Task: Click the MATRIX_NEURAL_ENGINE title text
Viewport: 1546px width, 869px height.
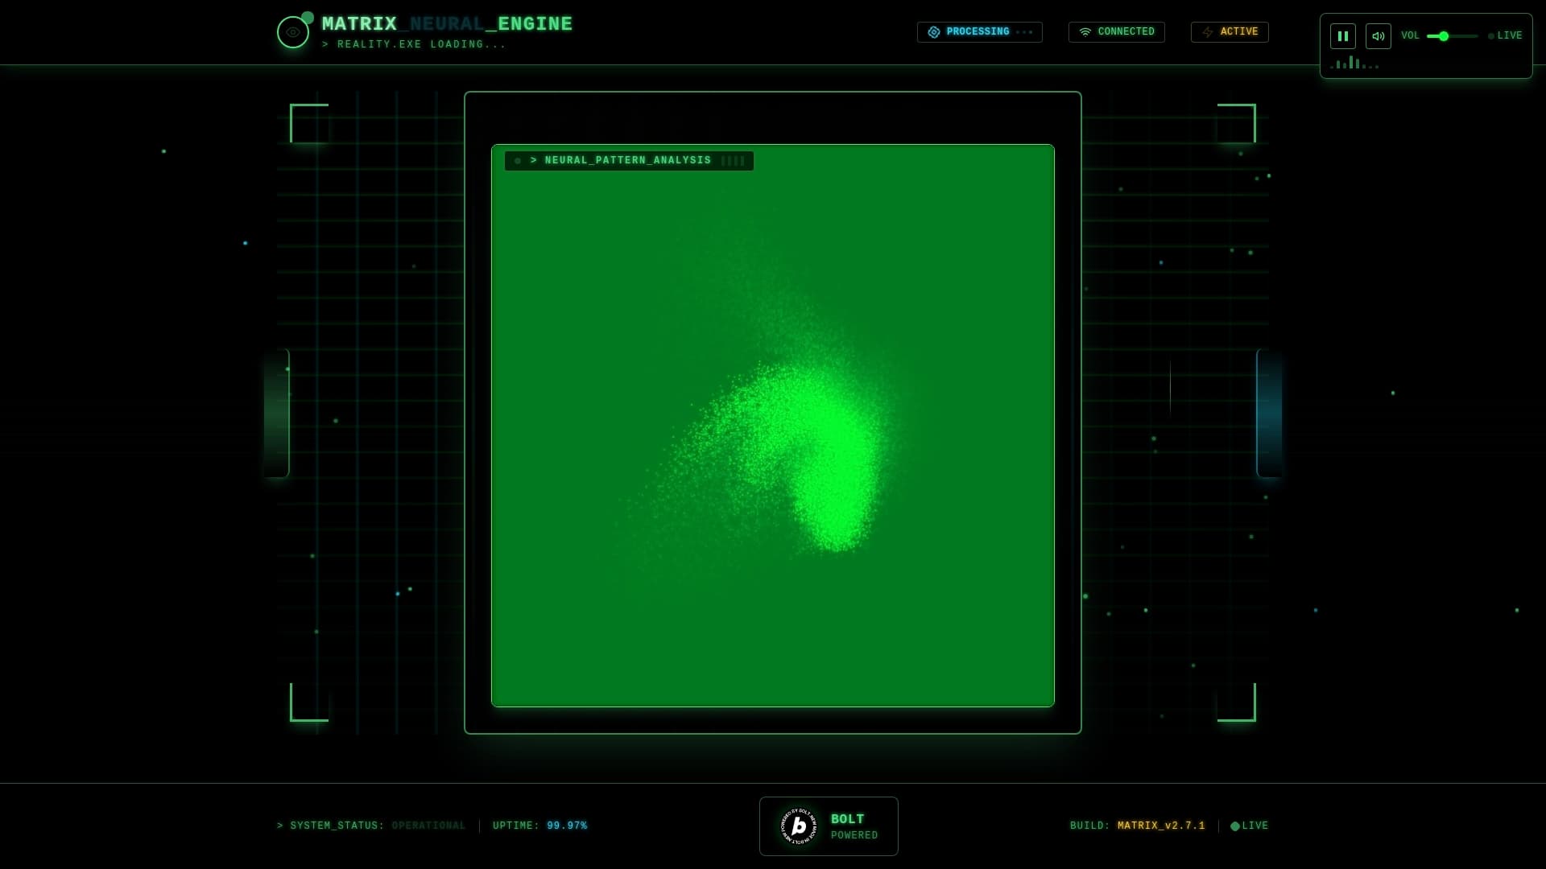Action: [446, 24]
